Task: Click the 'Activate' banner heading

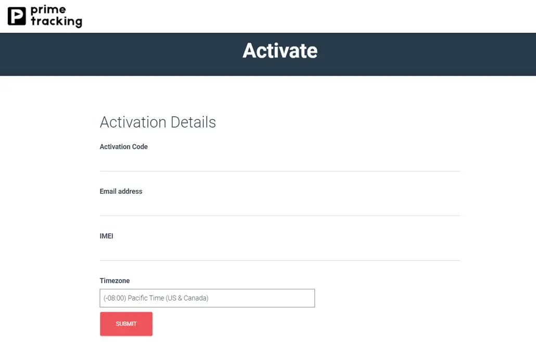Action: coord(279,50)
